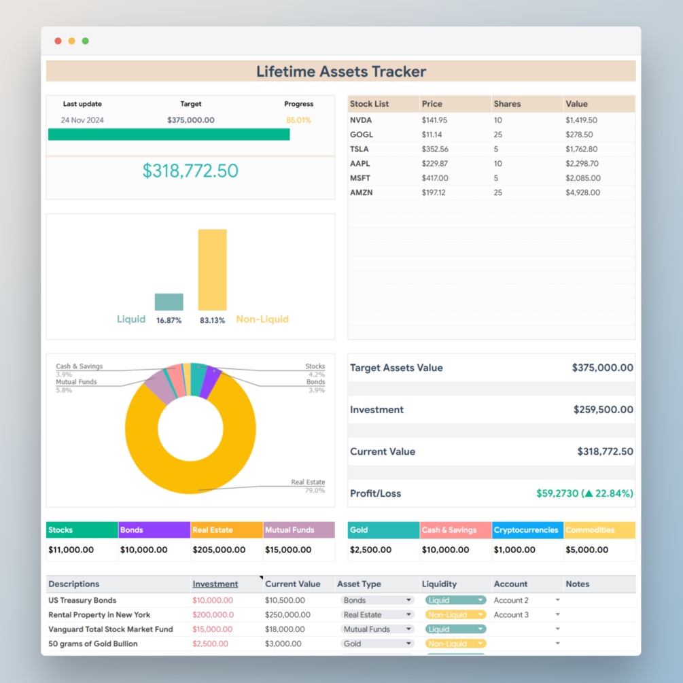The width and height of the screenshot is (683, 683).
Task: Click the NVDA stock cell
Action: pos(361,120)
